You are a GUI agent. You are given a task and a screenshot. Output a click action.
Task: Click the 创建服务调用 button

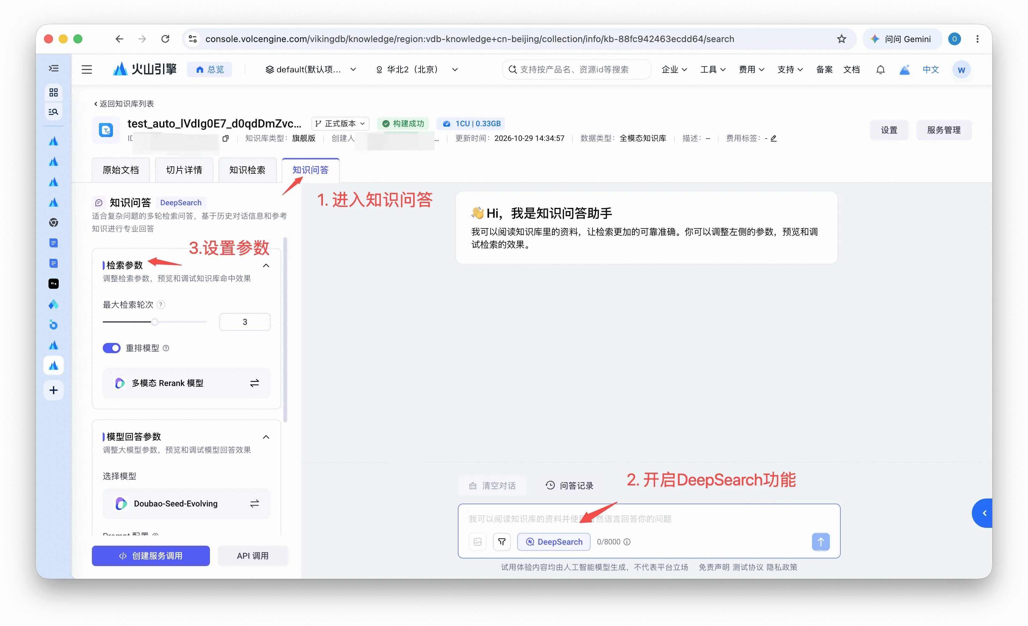pyautogui.click(x=151, y=556)
